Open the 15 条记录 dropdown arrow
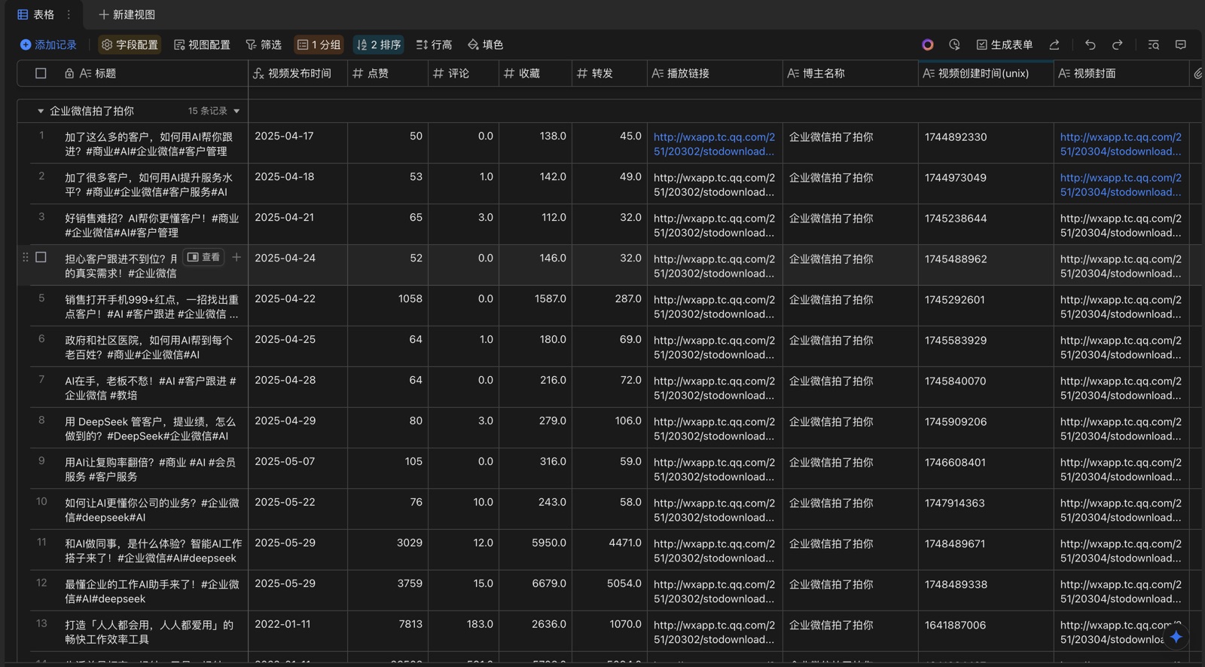This screenshot has width=1205, height=667. pyautogui.click(x=236, y=111)
